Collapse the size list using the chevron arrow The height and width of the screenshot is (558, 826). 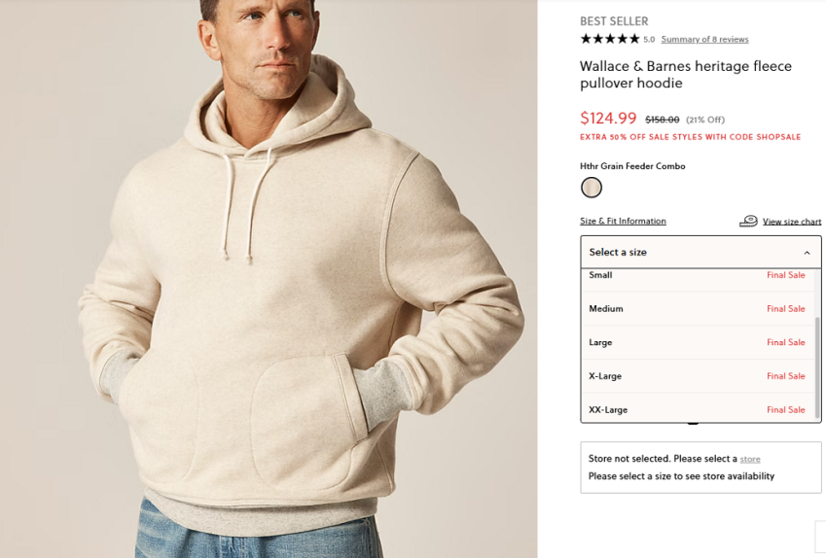coord(807,253)
